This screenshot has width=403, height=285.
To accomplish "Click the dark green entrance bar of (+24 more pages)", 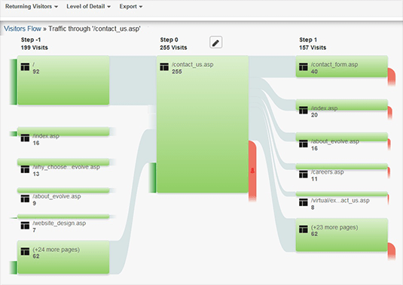I will tap(14, 268).
